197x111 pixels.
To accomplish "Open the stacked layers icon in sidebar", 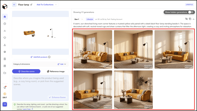I will [5, 52].
